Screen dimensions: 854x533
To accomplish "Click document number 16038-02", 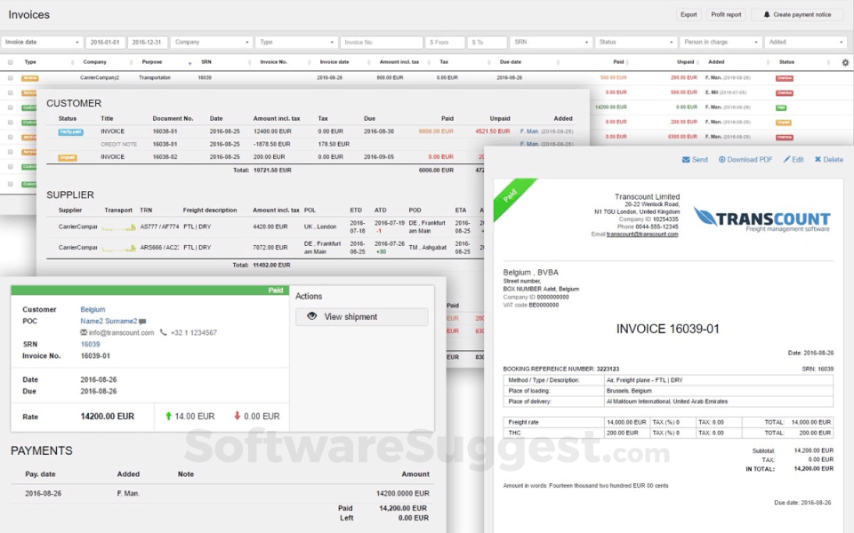I will coord(165,157).
